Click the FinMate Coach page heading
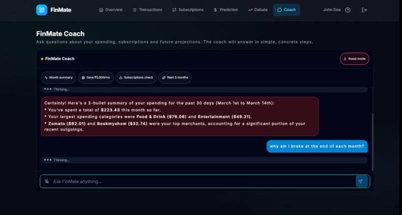The width and height of the screenshot is (402, 215). 60,34
